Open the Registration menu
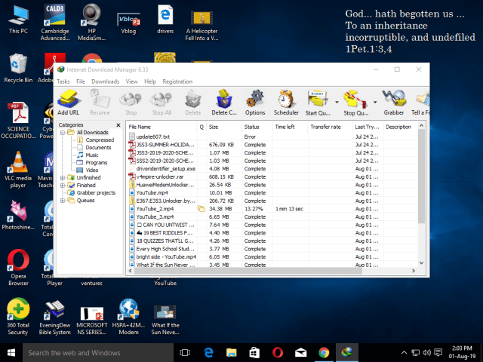The height and width of the screenshot is (362, 483). [177, 81]
